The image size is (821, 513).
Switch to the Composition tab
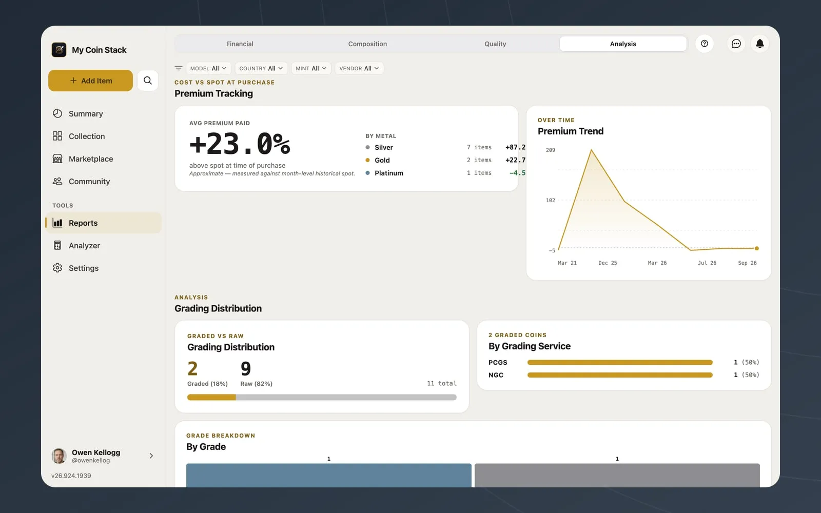(x=367, y=44)
